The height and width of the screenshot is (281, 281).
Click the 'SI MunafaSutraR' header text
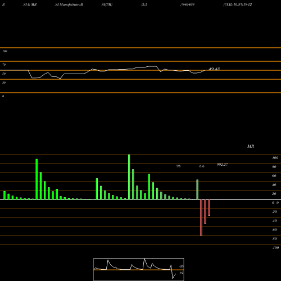pyautogui.click(x=69, y=4)
